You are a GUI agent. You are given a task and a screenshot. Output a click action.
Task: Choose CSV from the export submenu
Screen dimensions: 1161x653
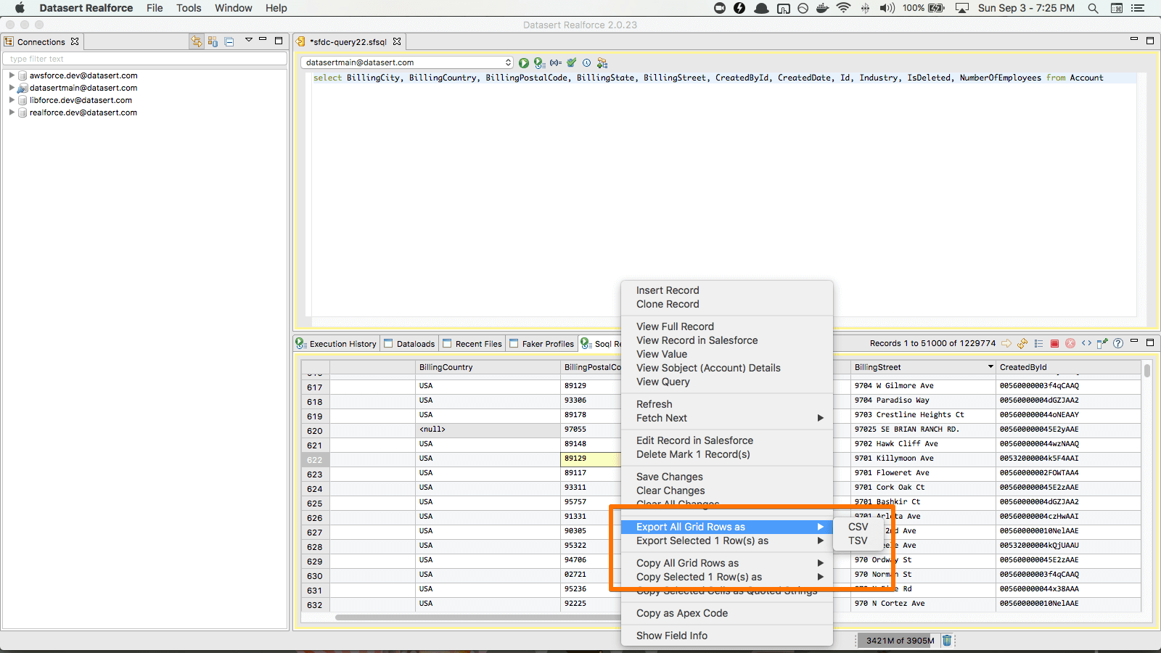click(x=858, y=527)
